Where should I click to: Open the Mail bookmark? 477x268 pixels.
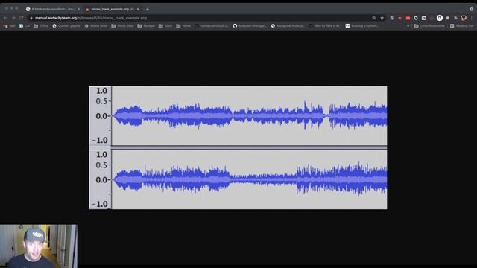click(9, 26)
